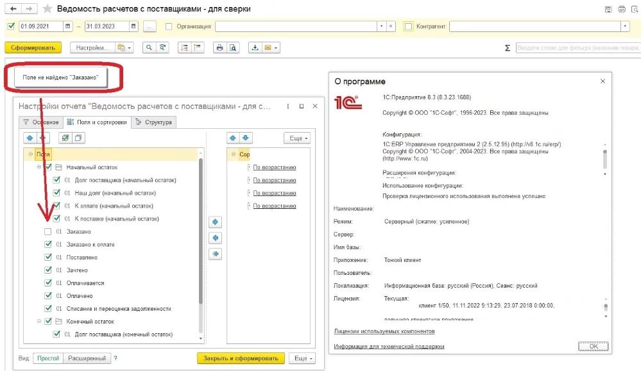Click the start date calendar picker icon
This screenshot has width=641, height=371.
pos(68,26)
